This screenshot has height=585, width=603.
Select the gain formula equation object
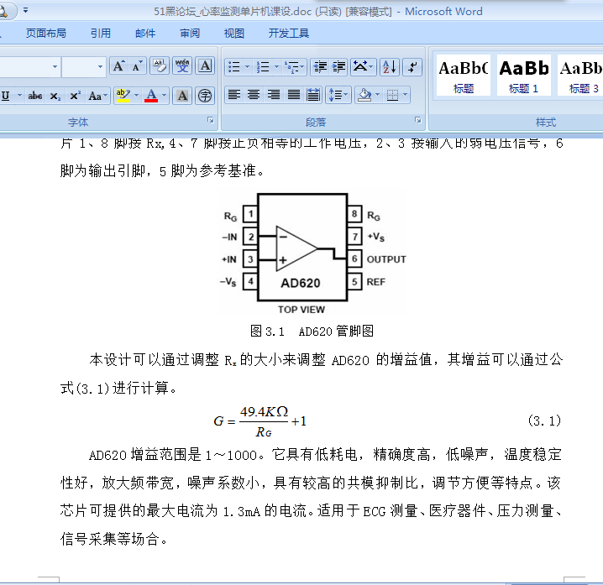(260, 421)
